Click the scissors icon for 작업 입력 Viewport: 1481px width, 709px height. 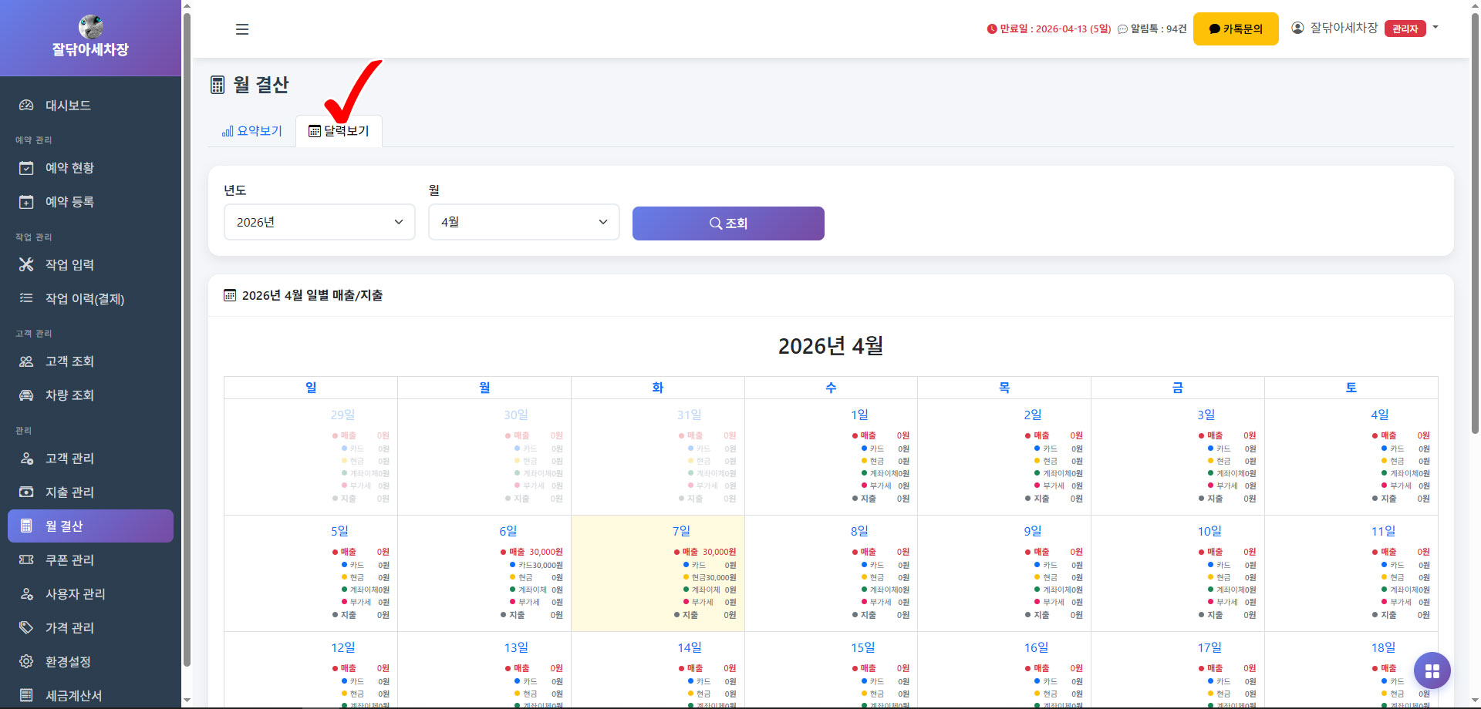point(26,265)
